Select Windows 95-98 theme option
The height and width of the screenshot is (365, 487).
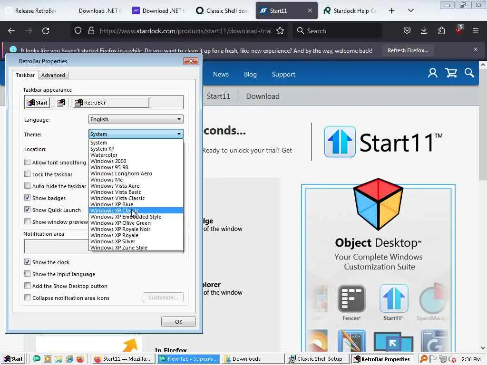click(136, 167)
